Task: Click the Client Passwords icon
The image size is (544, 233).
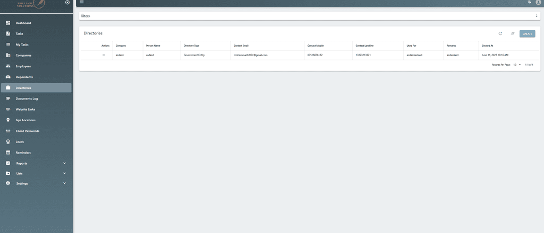Action: (x=8, y=131)
